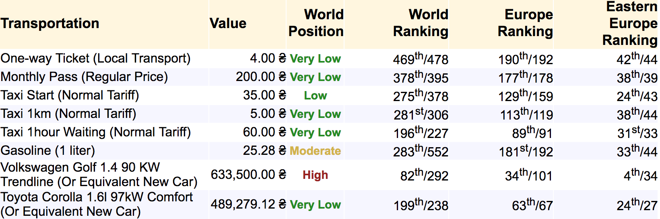The width and height of the screenshot is (660, 219).
Task: Select Taxi 1hour Waiting (Normal Tariff) label
Action: coord(96,132)
